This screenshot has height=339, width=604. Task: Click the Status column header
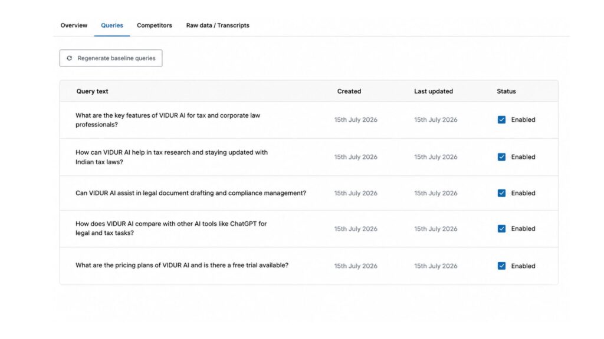(x=506, y=91)
